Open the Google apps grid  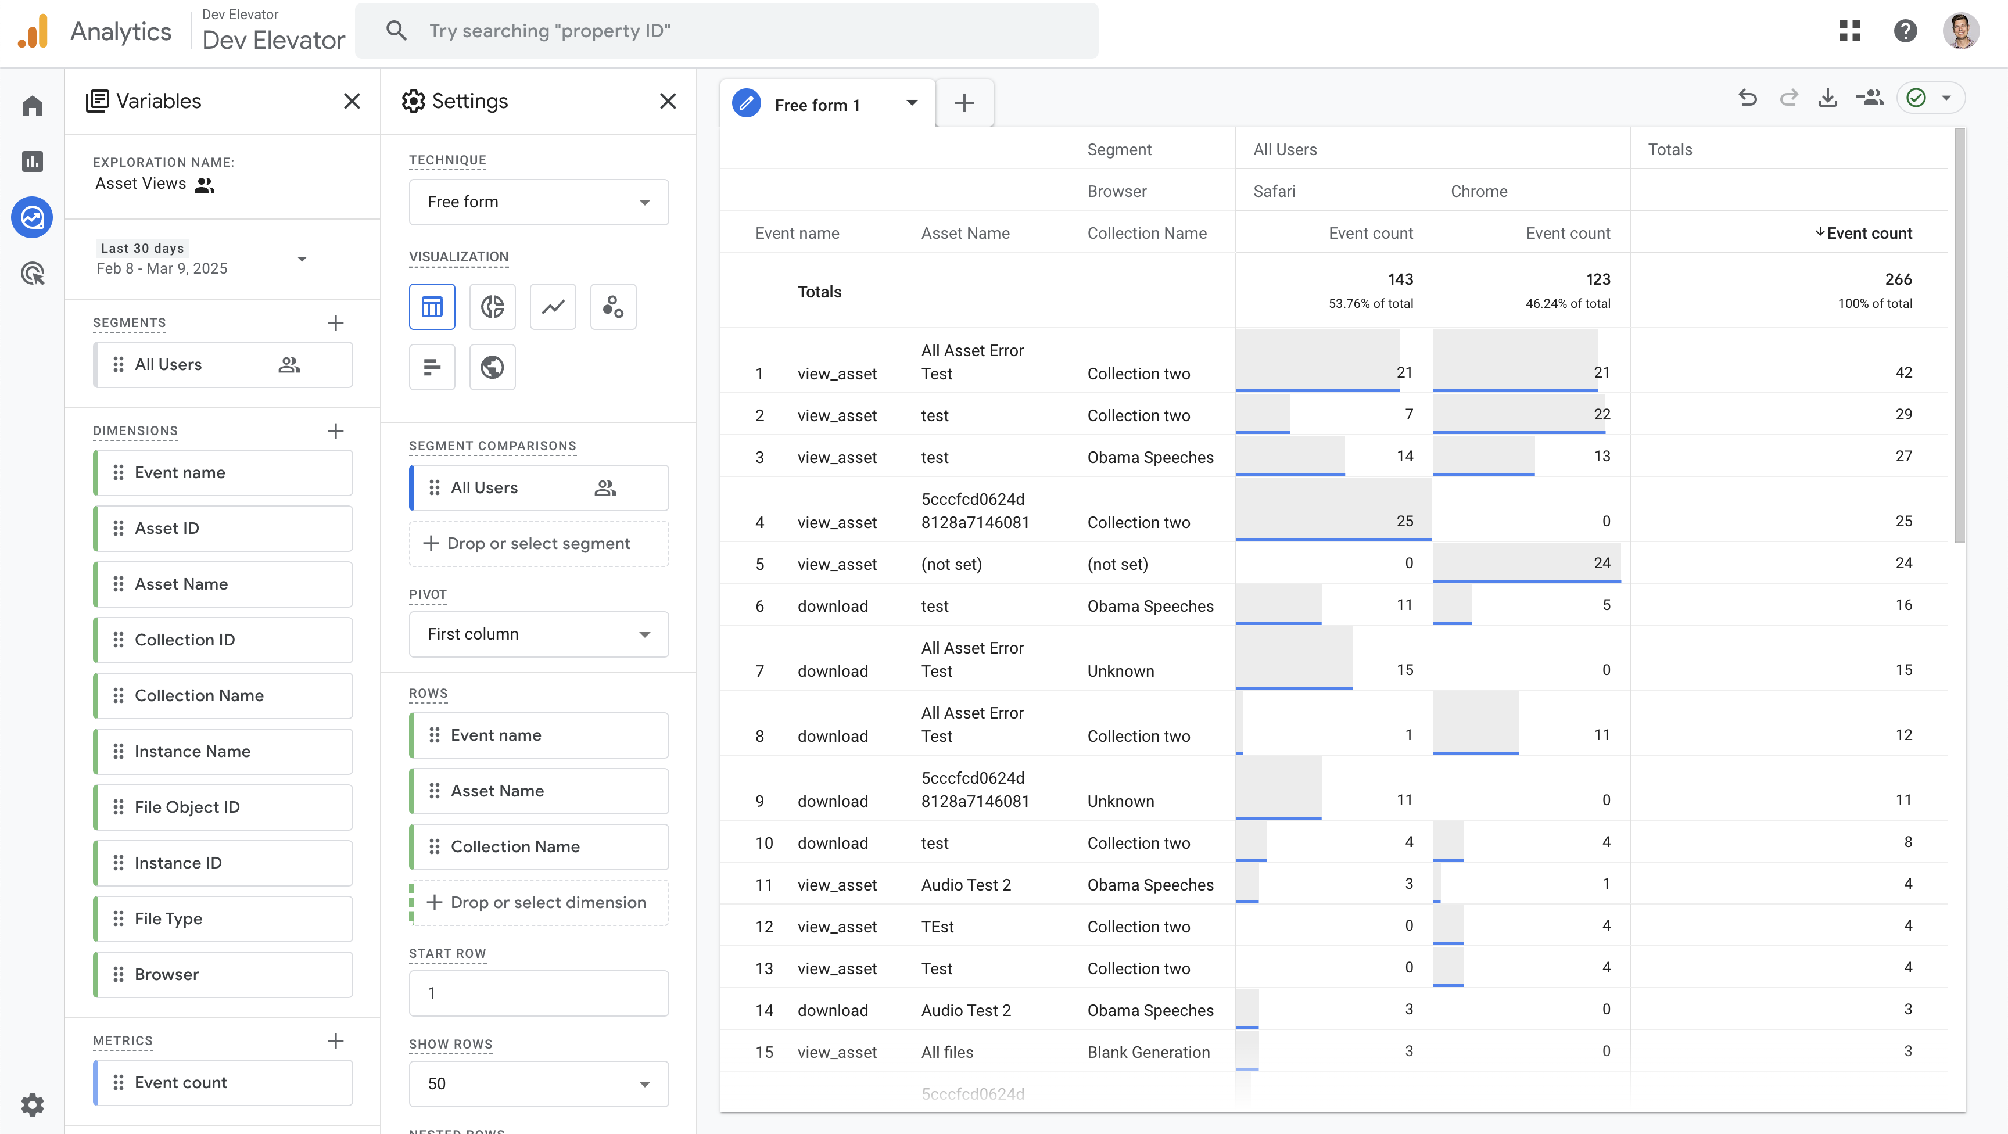1849,31
